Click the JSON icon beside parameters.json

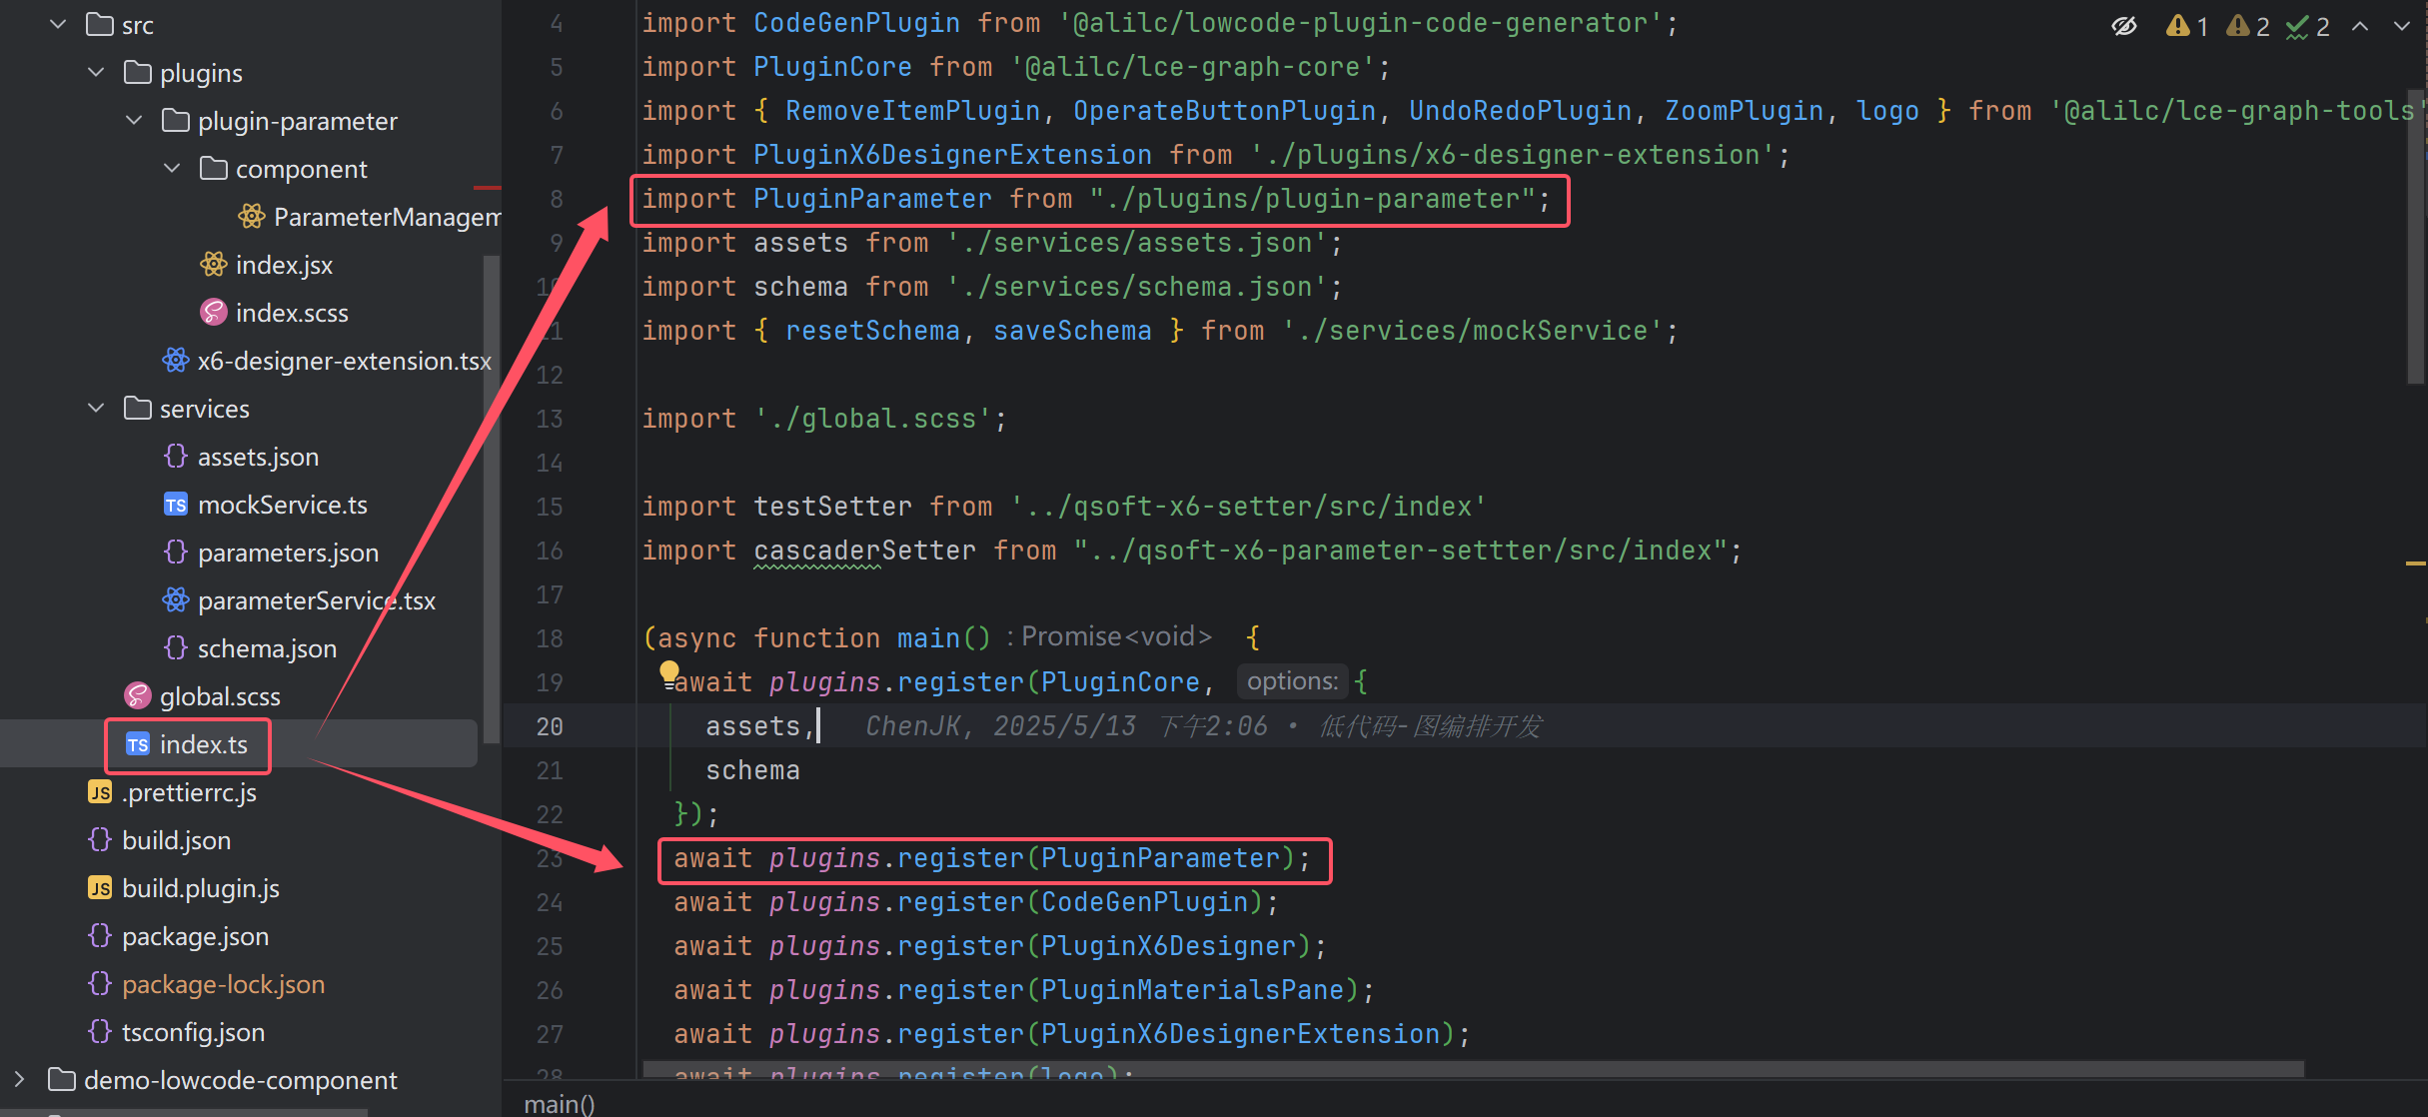click(176, 552)
